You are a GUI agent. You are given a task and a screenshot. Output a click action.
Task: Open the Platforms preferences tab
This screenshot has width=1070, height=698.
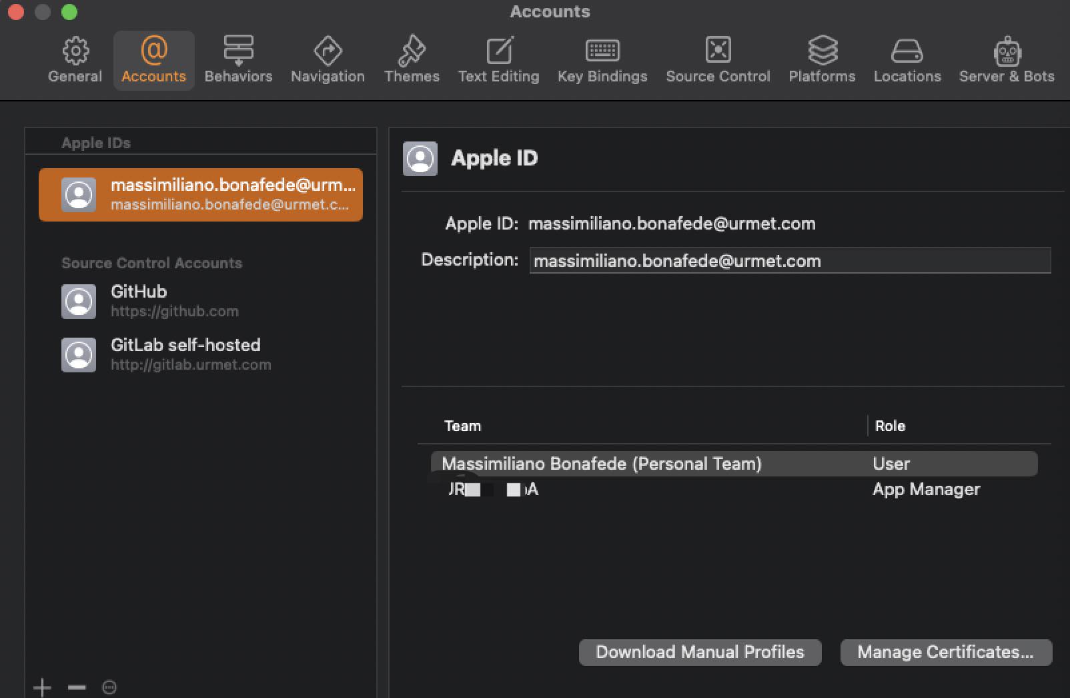[822, 60]
